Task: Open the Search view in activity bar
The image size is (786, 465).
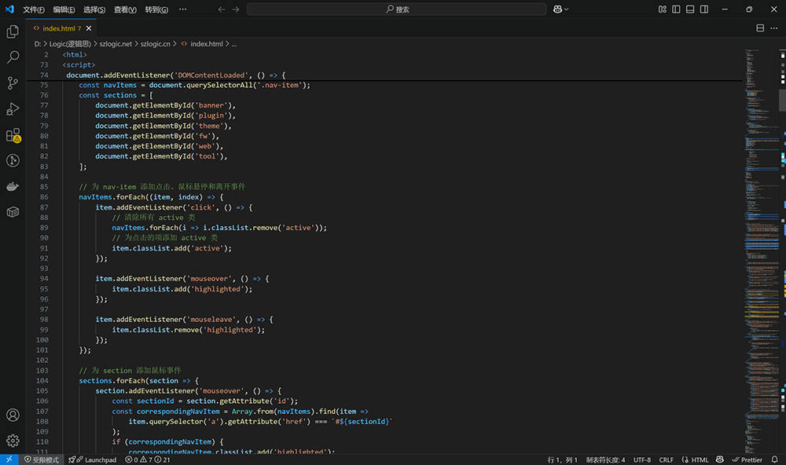Action: tap(13, 57)
